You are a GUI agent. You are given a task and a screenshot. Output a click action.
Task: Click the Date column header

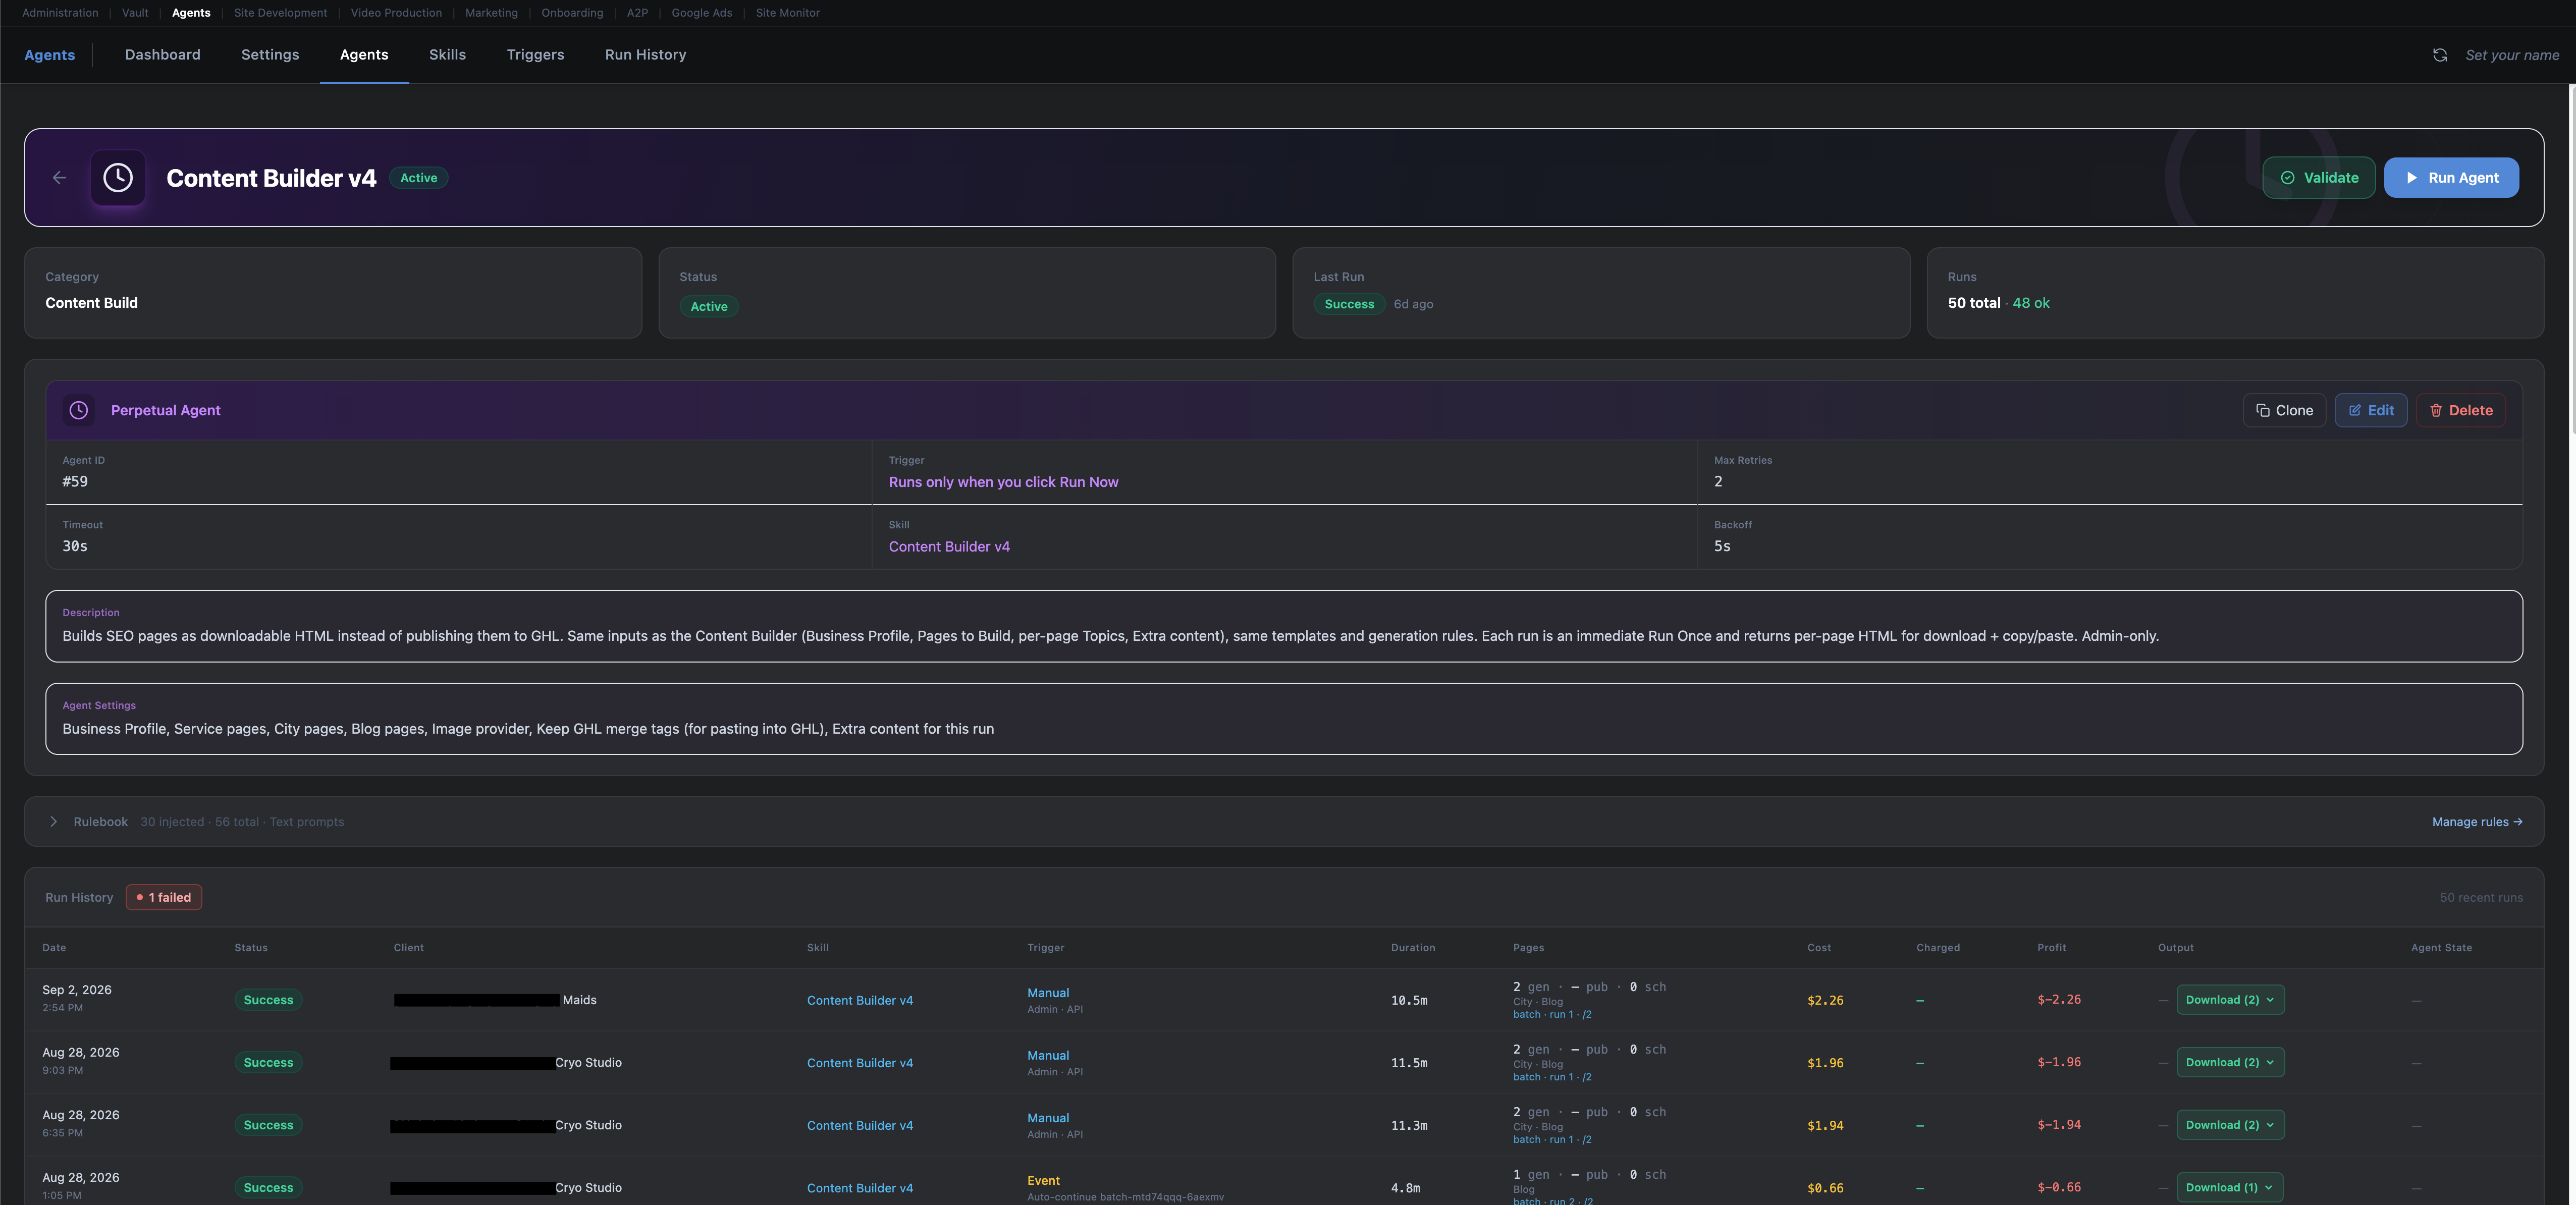coord(54,948)
